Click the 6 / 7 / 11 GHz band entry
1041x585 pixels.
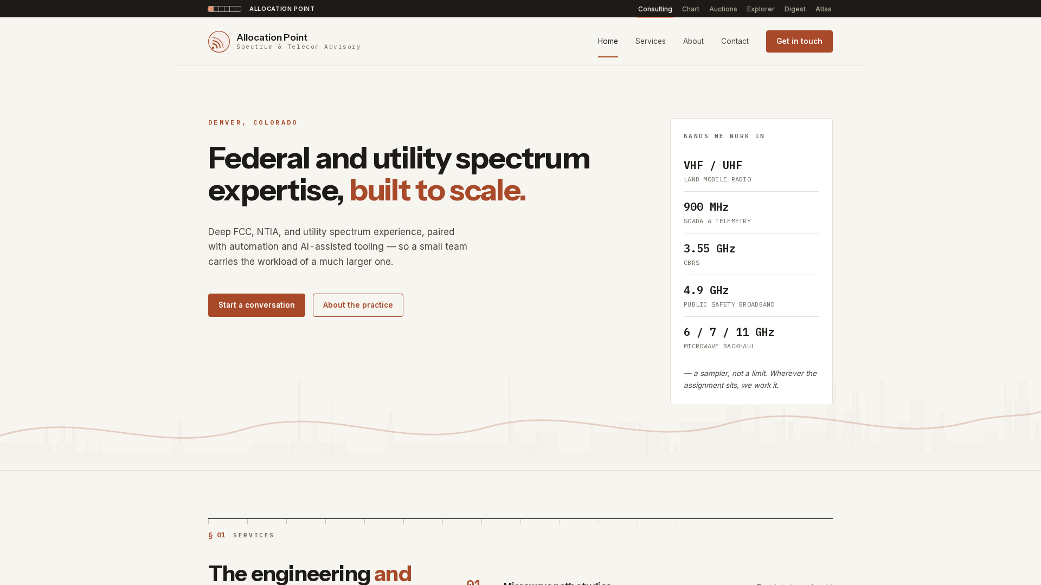pyautogui.click(x=751, y=338)
